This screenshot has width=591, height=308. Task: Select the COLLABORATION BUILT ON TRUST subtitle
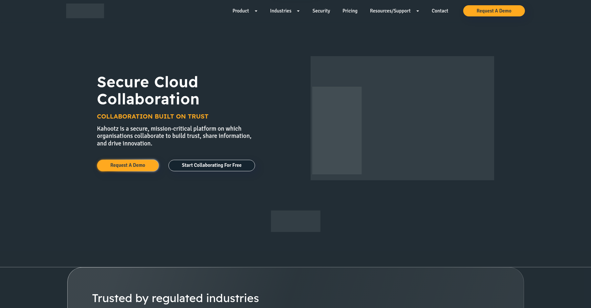[153, 116]
